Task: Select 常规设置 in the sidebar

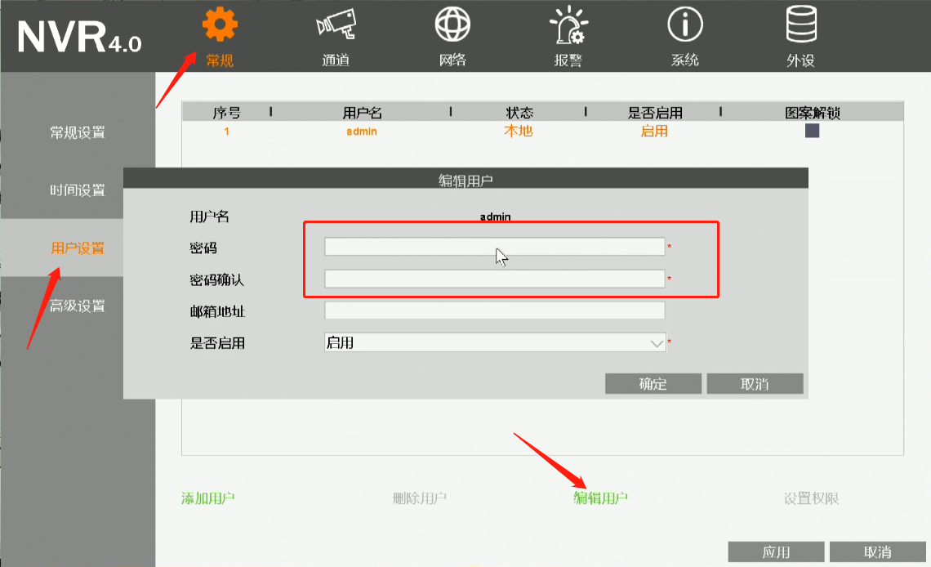Action: click(78, 132)
